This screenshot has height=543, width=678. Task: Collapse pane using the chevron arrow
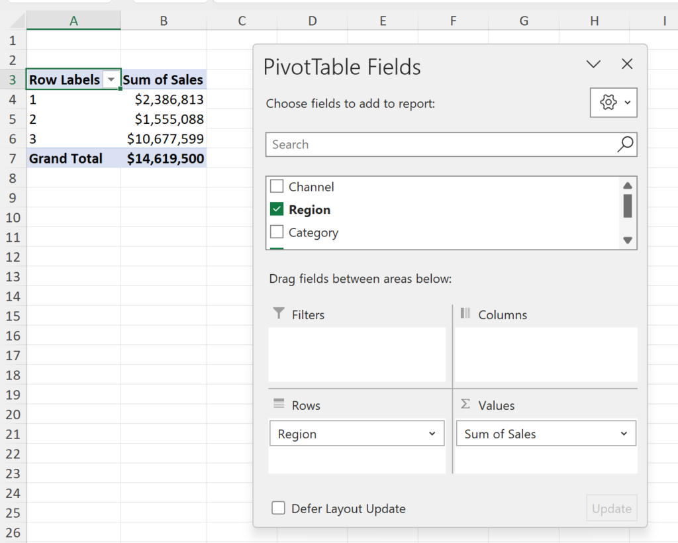pyautogui.click(x=593, y=64)
